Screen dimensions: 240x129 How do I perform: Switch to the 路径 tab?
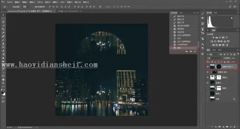click(x=220, y=50)
